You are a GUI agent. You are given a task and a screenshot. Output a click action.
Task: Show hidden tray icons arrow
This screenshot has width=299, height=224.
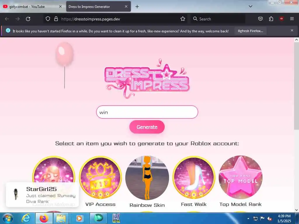[x=248, y=218]
